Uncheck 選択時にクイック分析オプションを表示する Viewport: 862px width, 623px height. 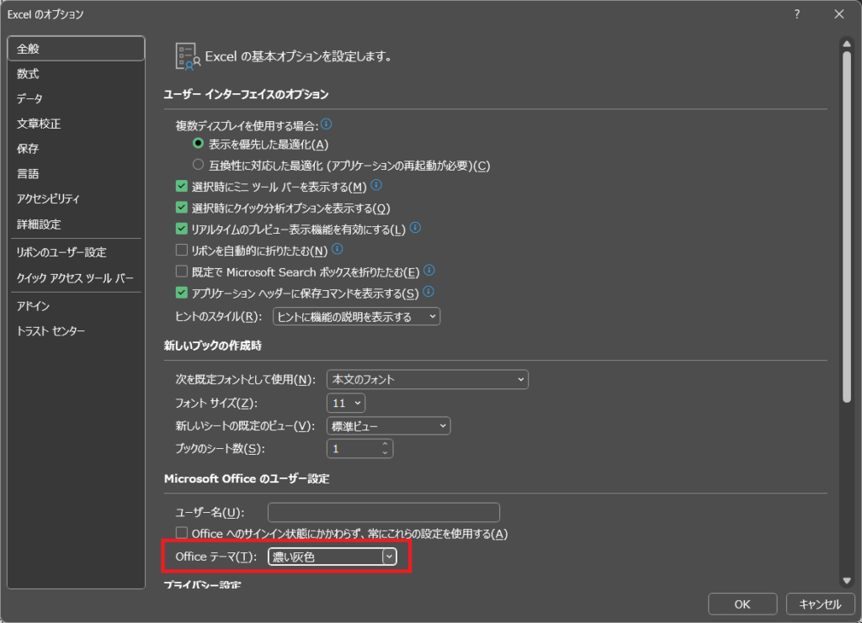181,208
